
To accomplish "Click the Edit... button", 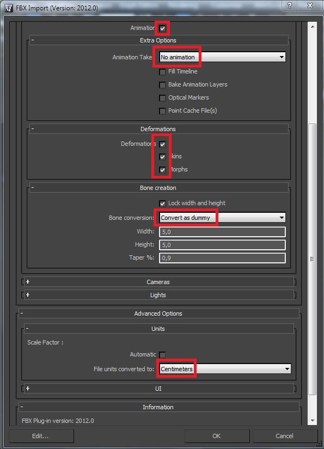I will (41, 436).
